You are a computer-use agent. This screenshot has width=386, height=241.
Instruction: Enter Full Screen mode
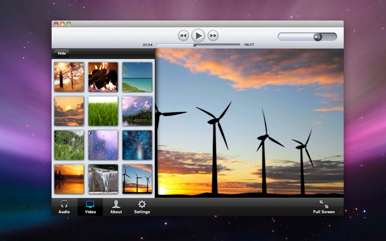click(324, 207)
